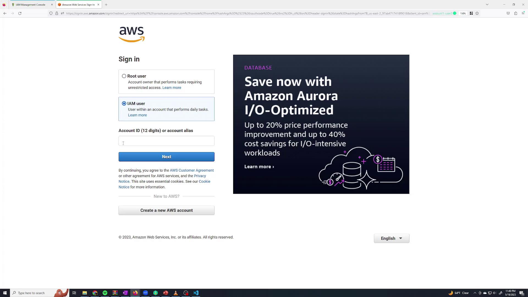Image resolution: width=528 pixels, height=297 pixels.
Task: Click the site padlock security icon
Action: [x=57, y=13]
